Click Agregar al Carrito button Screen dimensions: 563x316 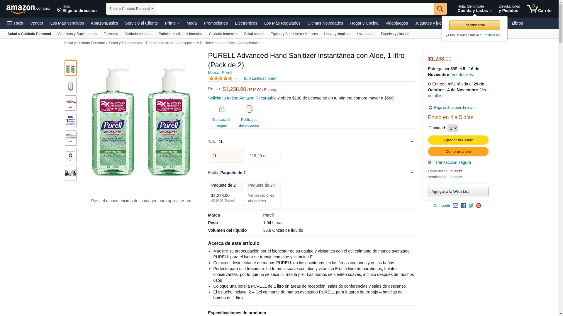coord(458,140)
